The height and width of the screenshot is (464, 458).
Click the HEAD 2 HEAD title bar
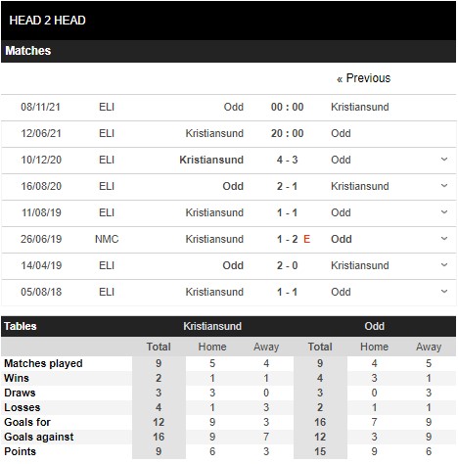click(229, 21)
